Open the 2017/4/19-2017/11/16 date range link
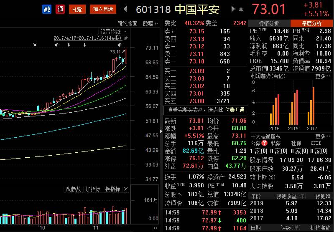This screenshot has height=232, width=334. pos(88,38)
